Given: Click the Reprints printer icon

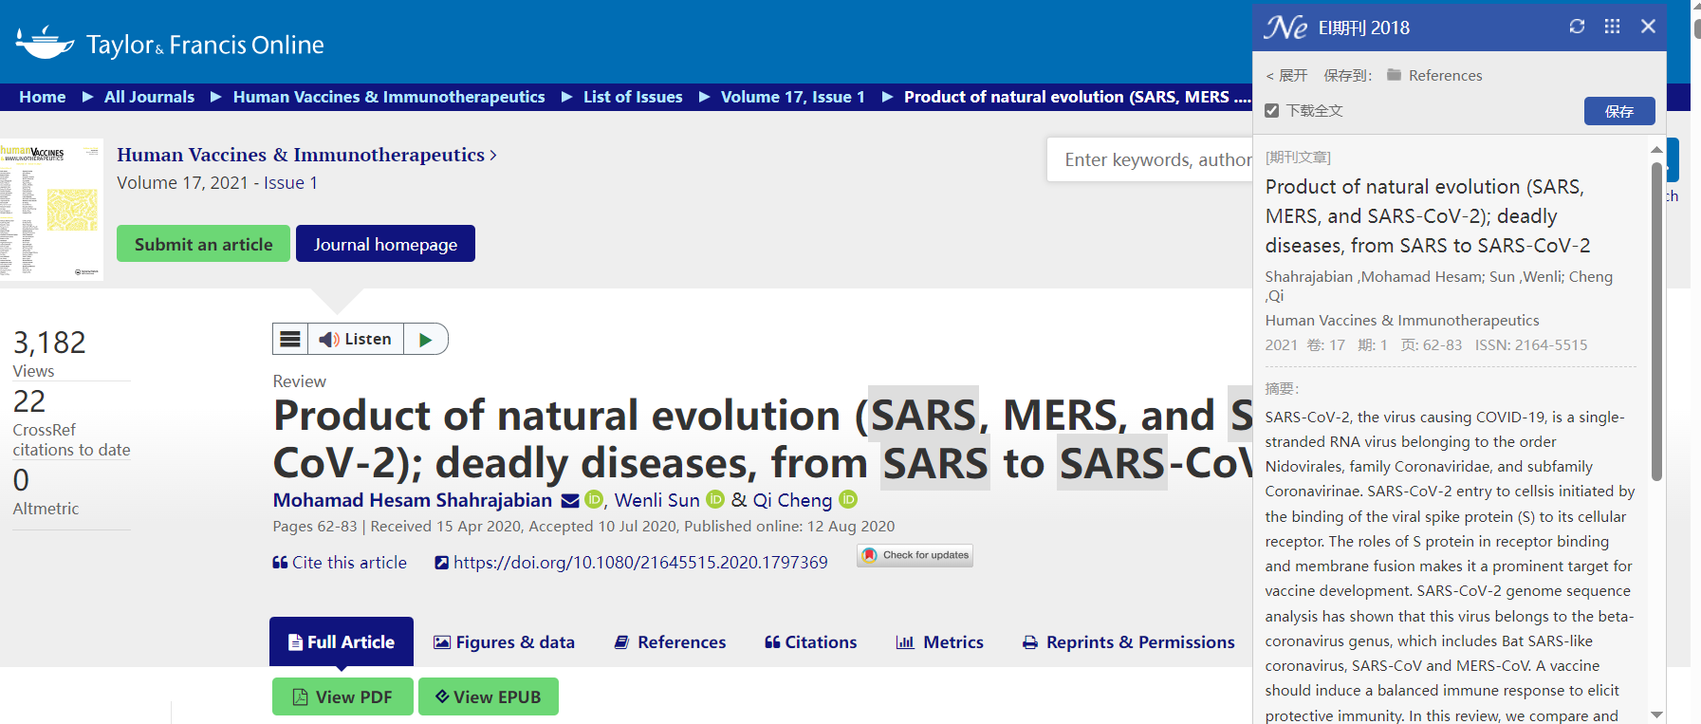Looking at the screenshot, I should click(x=1030, y=642).
